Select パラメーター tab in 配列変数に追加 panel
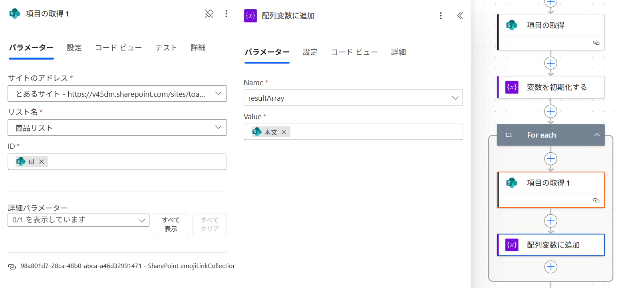The width and height of the screenshot is (624, 288). (x=267, y=52)
